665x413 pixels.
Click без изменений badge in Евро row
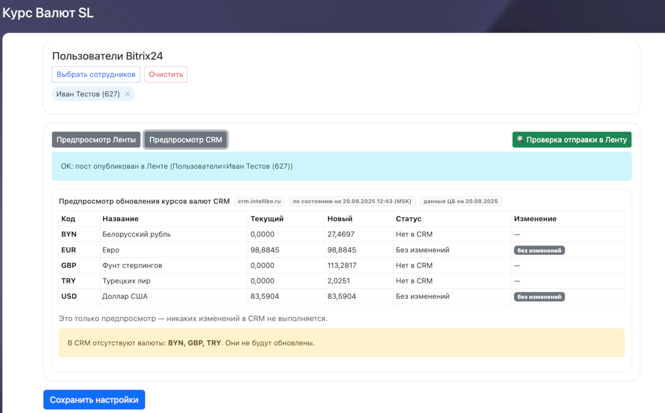pyautogui.click(x=539, y=250)
